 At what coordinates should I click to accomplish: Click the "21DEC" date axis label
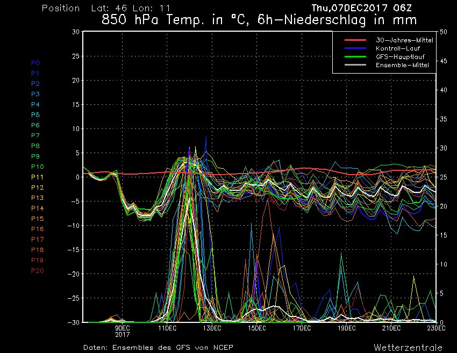click(391, 328)
